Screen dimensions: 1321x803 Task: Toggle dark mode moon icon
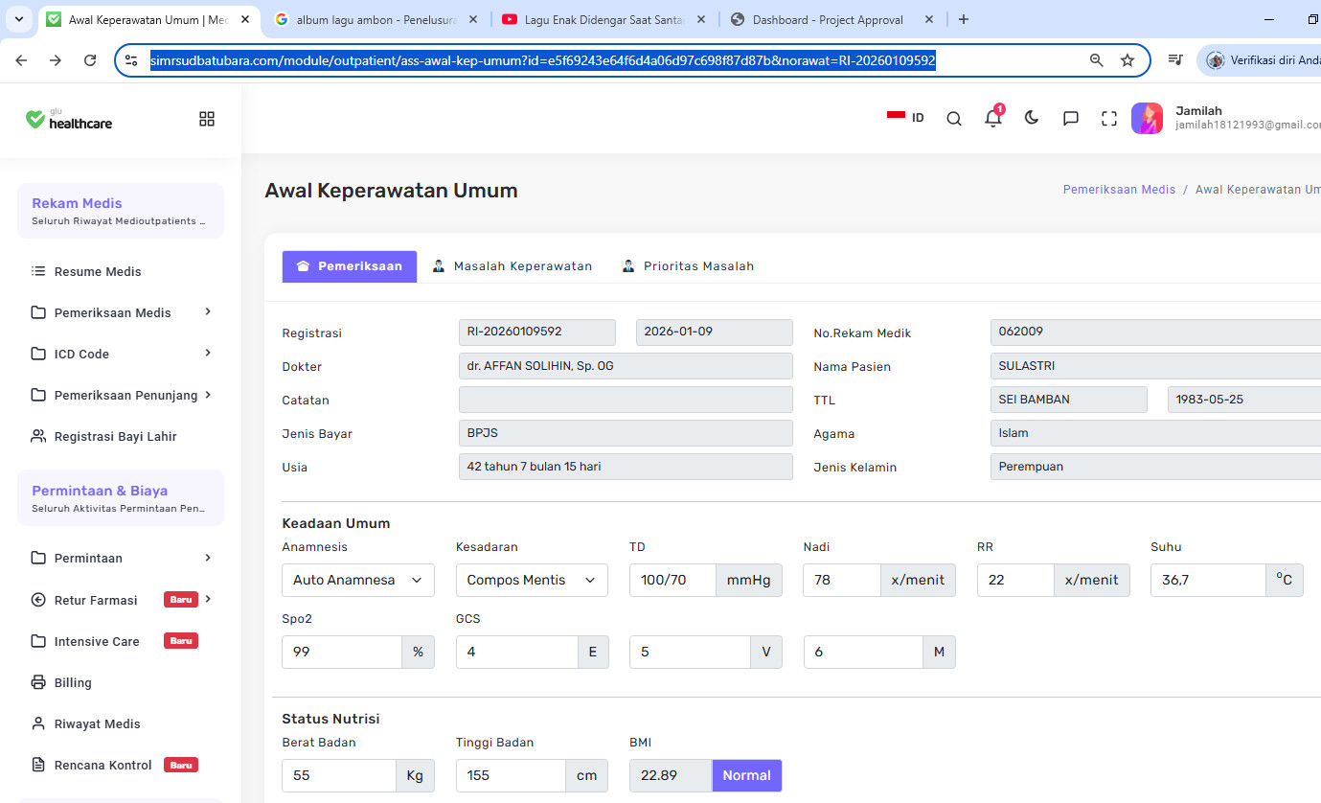coord(1032,118)
